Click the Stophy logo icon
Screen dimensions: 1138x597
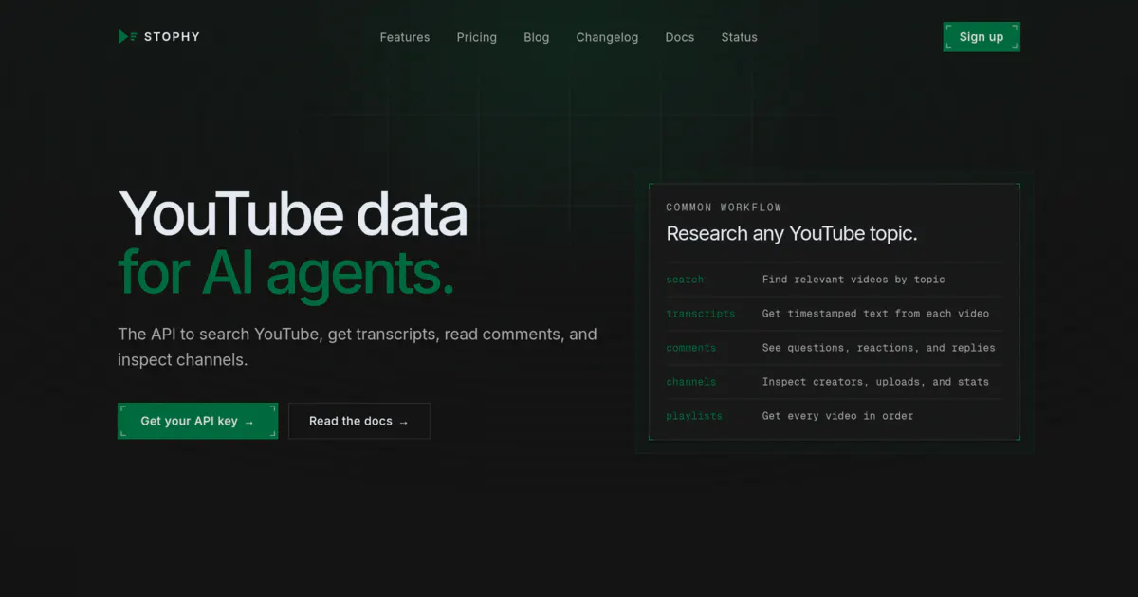[128, 37]
